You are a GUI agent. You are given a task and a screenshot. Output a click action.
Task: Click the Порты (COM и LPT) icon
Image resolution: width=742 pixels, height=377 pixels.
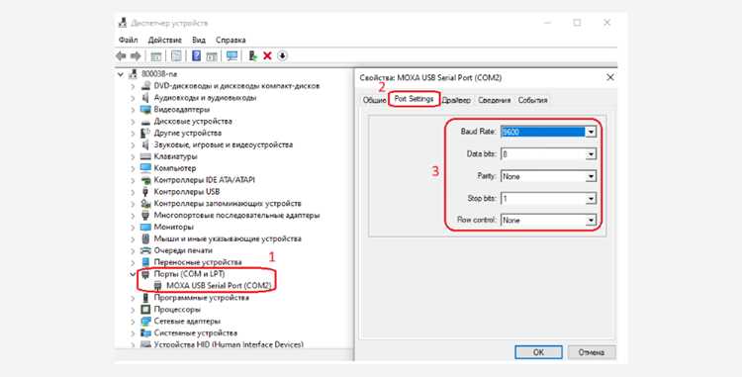click(x=145, y=274)
